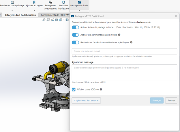Focus the Entrer une adresse e-mail field
The image size is (180, 132).
click(x=124, y=51)
